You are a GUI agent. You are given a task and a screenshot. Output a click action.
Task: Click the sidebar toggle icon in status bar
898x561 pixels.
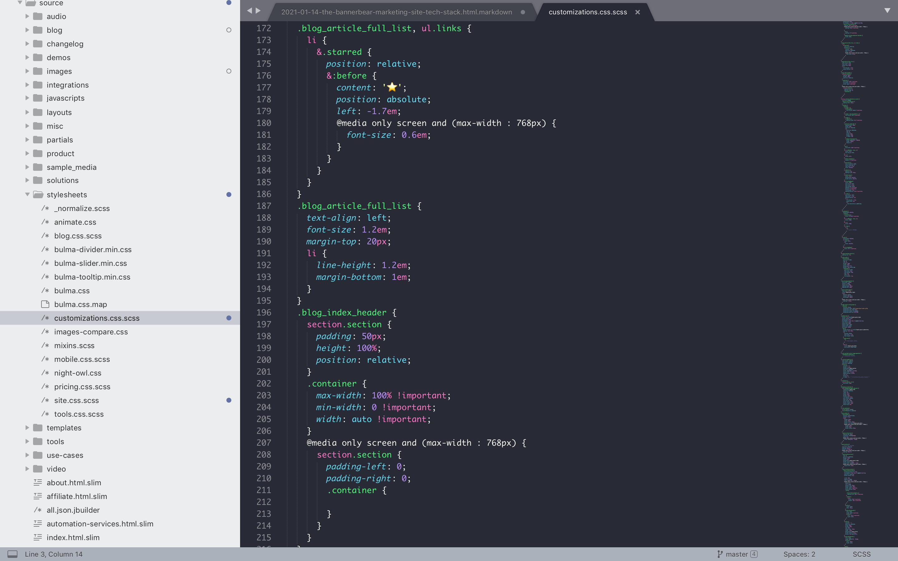pos(12,554)
